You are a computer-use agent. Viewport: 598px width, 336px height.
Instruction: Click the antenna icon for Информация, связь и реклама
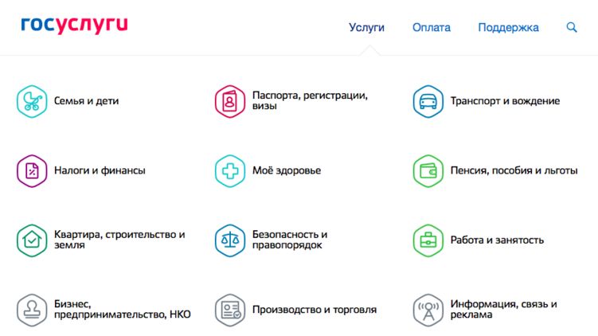click(x=428, y=309)
